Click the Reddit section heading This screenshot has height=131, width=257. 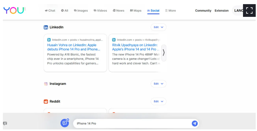tap(55, 101)
